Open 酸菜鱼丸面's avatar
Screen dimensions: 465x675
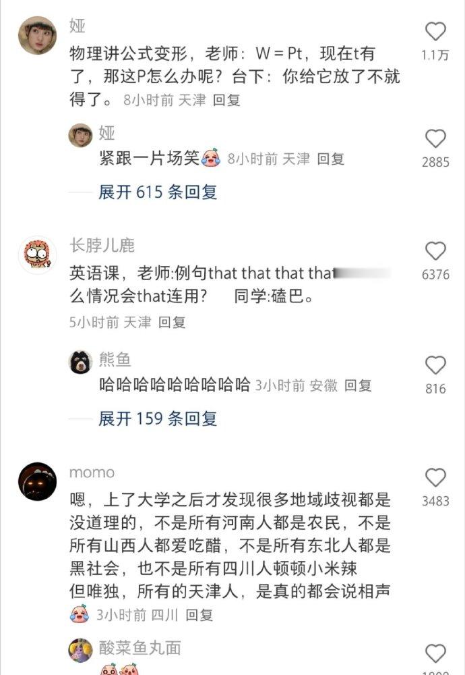point(80,650)
